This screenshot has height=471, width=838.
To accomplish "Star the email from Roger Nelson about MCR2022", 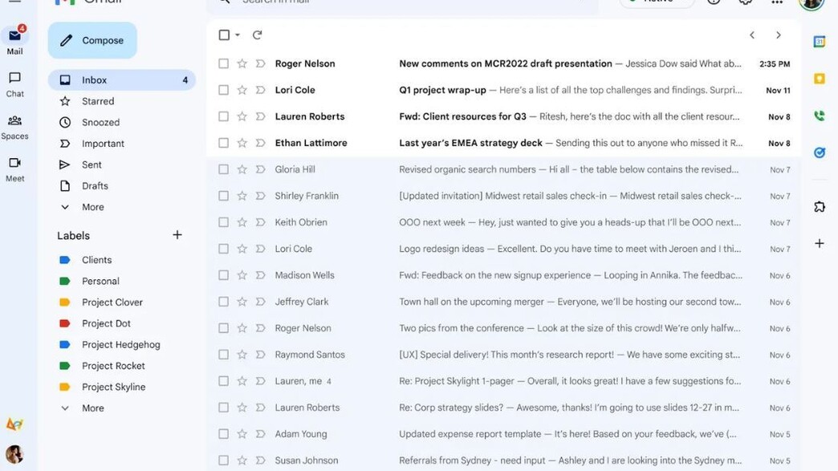I will coord(242,63).
